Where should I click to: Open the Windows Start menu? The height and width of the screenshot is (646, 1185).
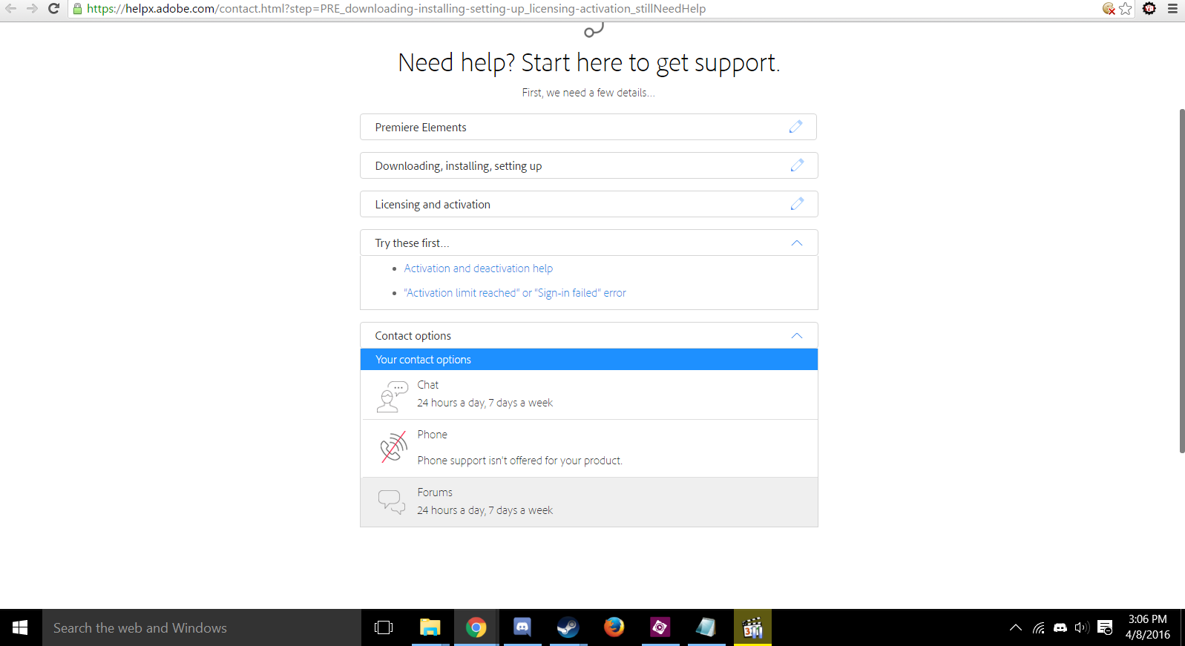tap(21, 627)
